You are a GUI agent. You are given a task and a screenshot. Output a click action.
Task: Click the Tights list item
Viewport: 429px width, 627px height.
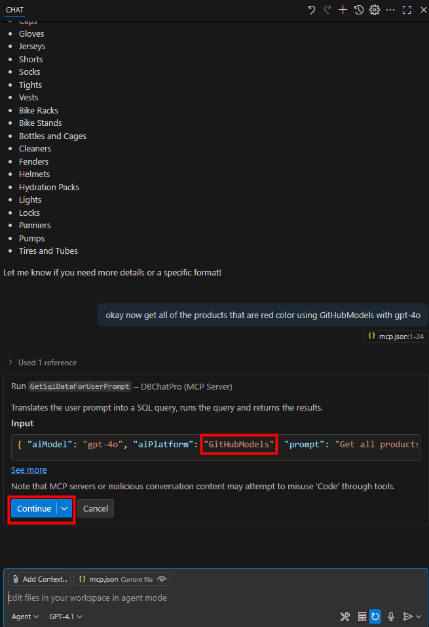pos(30,85)
